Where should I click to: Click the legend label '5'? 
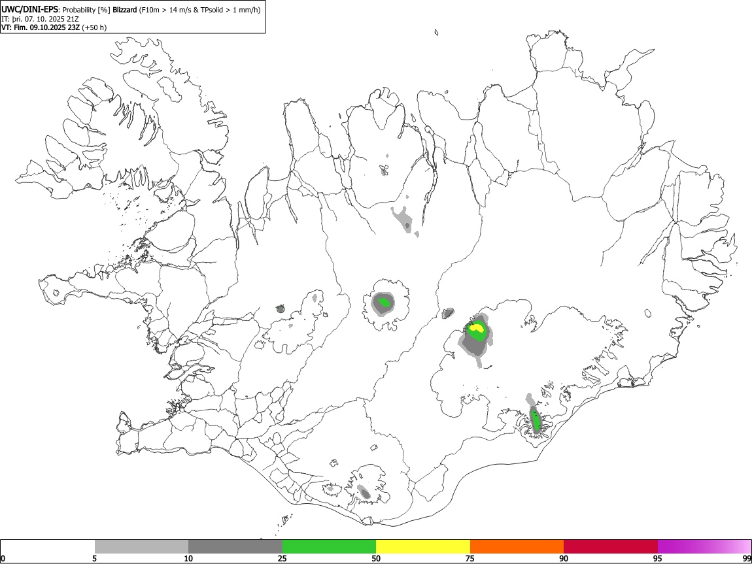pos(95,558)
